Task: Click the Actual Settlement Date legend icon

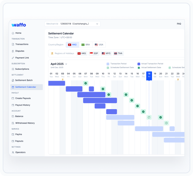Action: pyautogui.click(x=139, y=68)
